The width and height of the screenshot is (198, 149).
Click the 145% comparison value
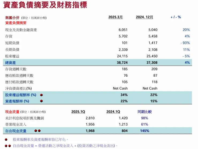pyautogui.click(x=144, y=131)
